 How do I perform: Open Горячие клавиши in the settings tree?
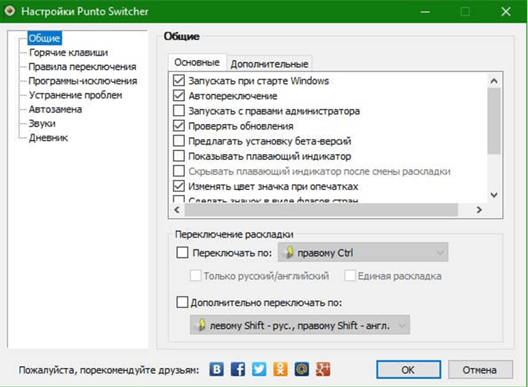(x=68, y=52)
